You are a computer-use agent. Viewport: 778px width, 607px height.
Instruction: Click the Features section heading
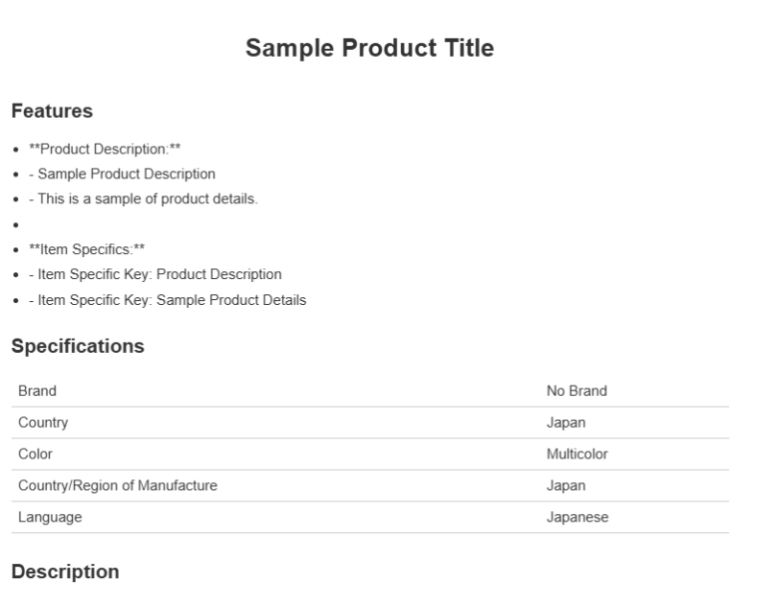tap(51, 112)
